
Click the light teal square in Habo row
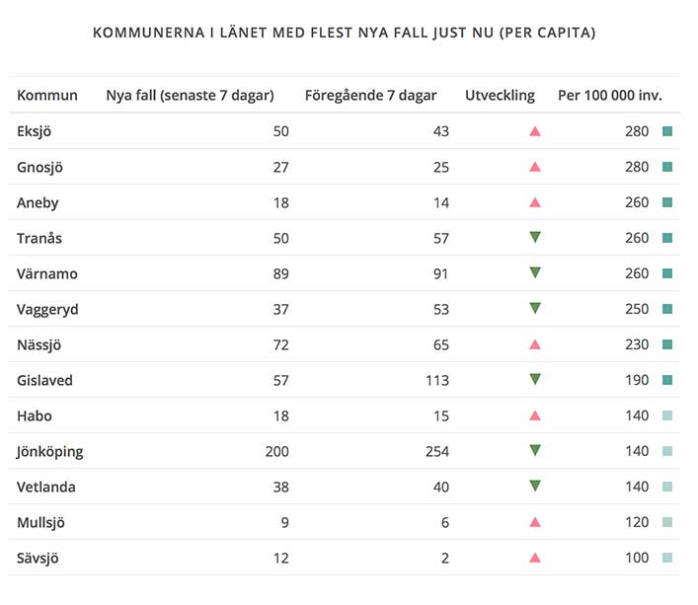(x=667, y=416)
